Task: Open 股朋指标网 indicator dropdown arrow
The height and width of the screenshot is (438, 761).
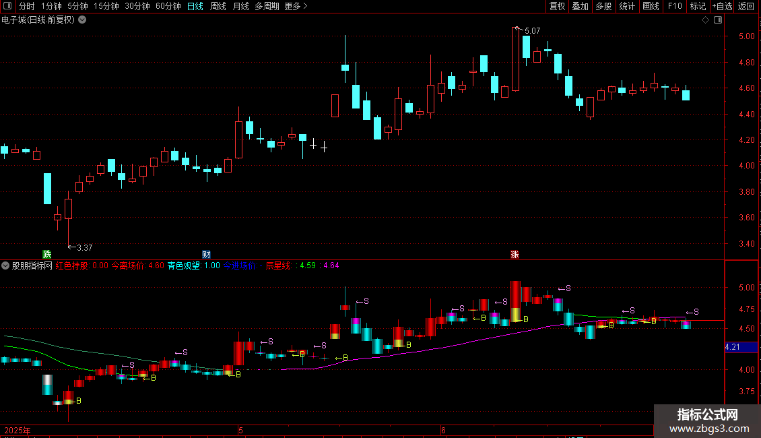Action: click(x=5, y=265)
